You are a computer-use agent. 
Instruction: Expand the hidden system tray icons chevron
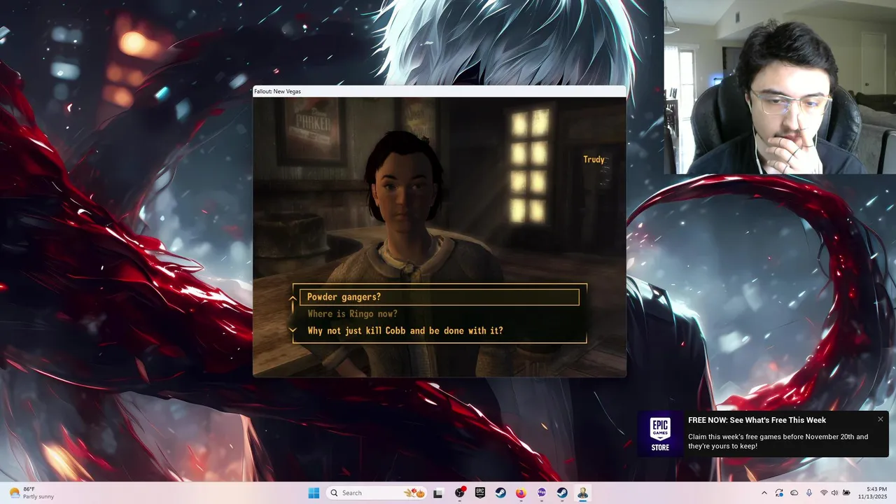[764, 493]
